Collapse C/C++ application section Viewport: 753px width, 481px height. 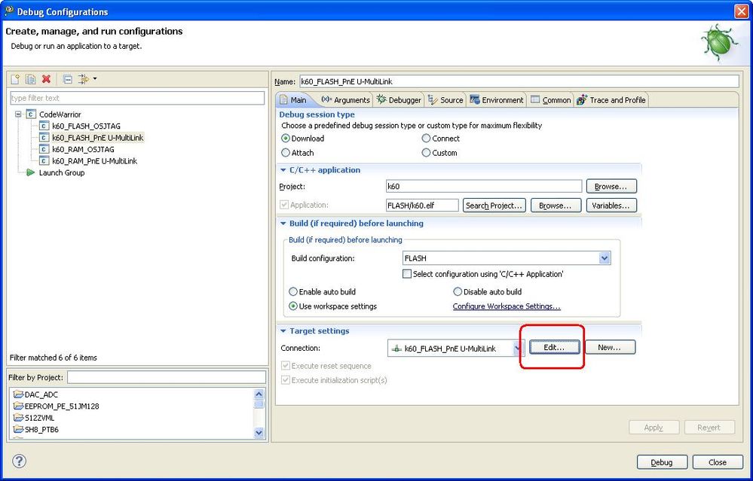(x=283, y=170)
